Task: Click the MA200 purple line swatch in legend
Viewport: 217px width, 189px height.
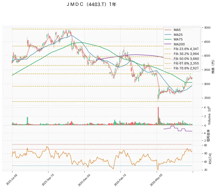Action: point(168,44)
